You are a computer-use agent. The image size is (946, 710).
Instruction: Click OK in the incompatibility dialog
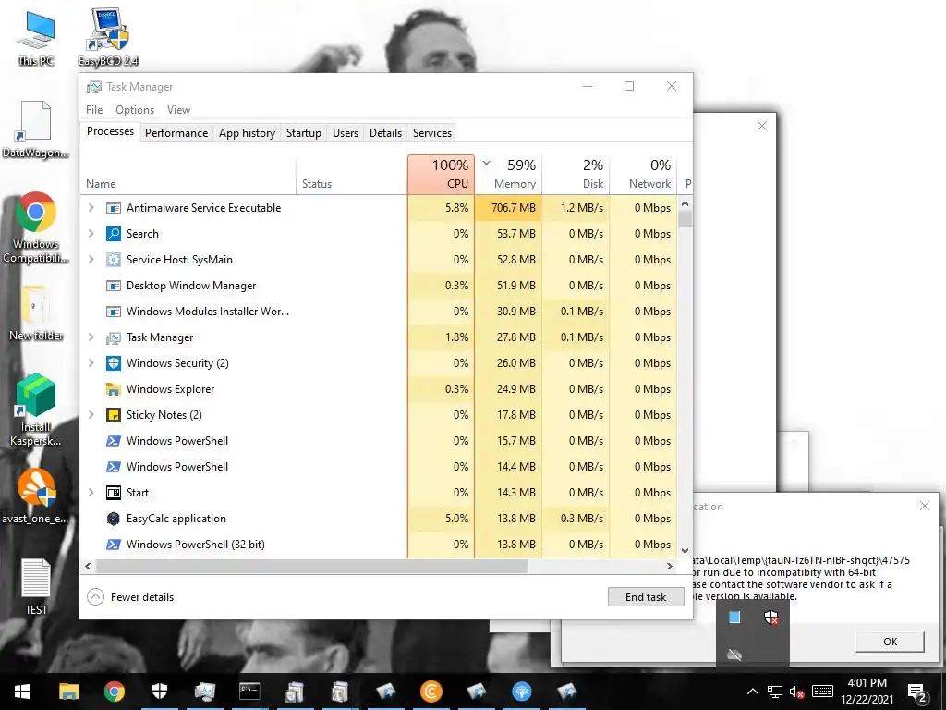tap(890, 642)
